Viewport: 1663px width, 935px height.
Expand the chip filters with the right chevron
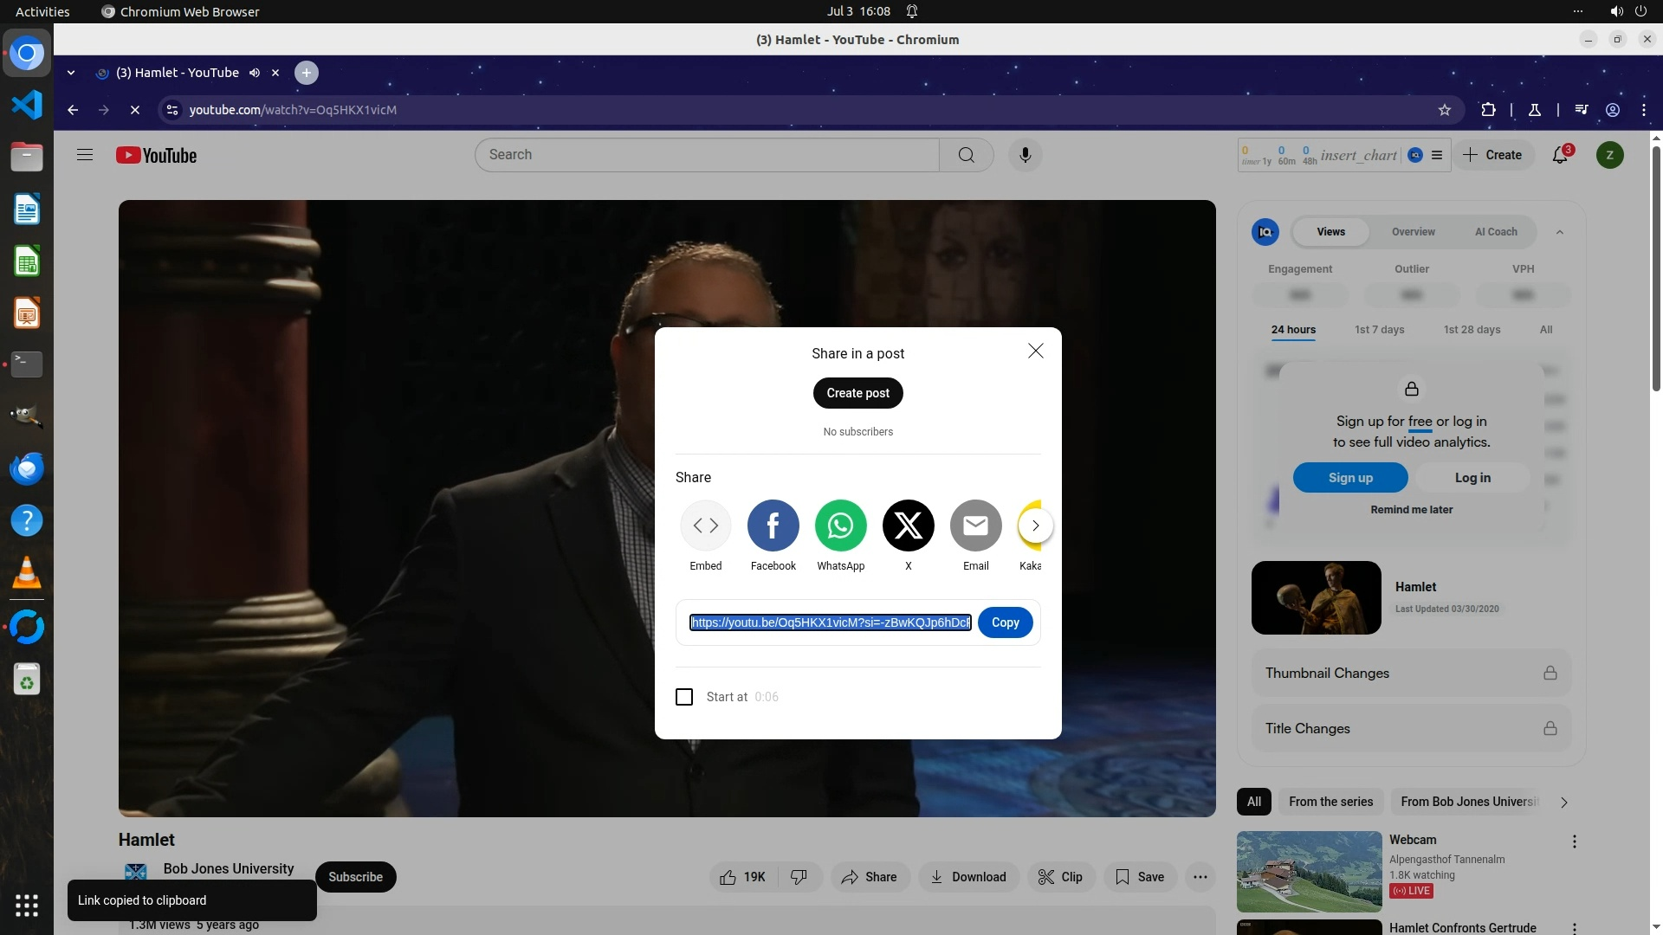1563,803
